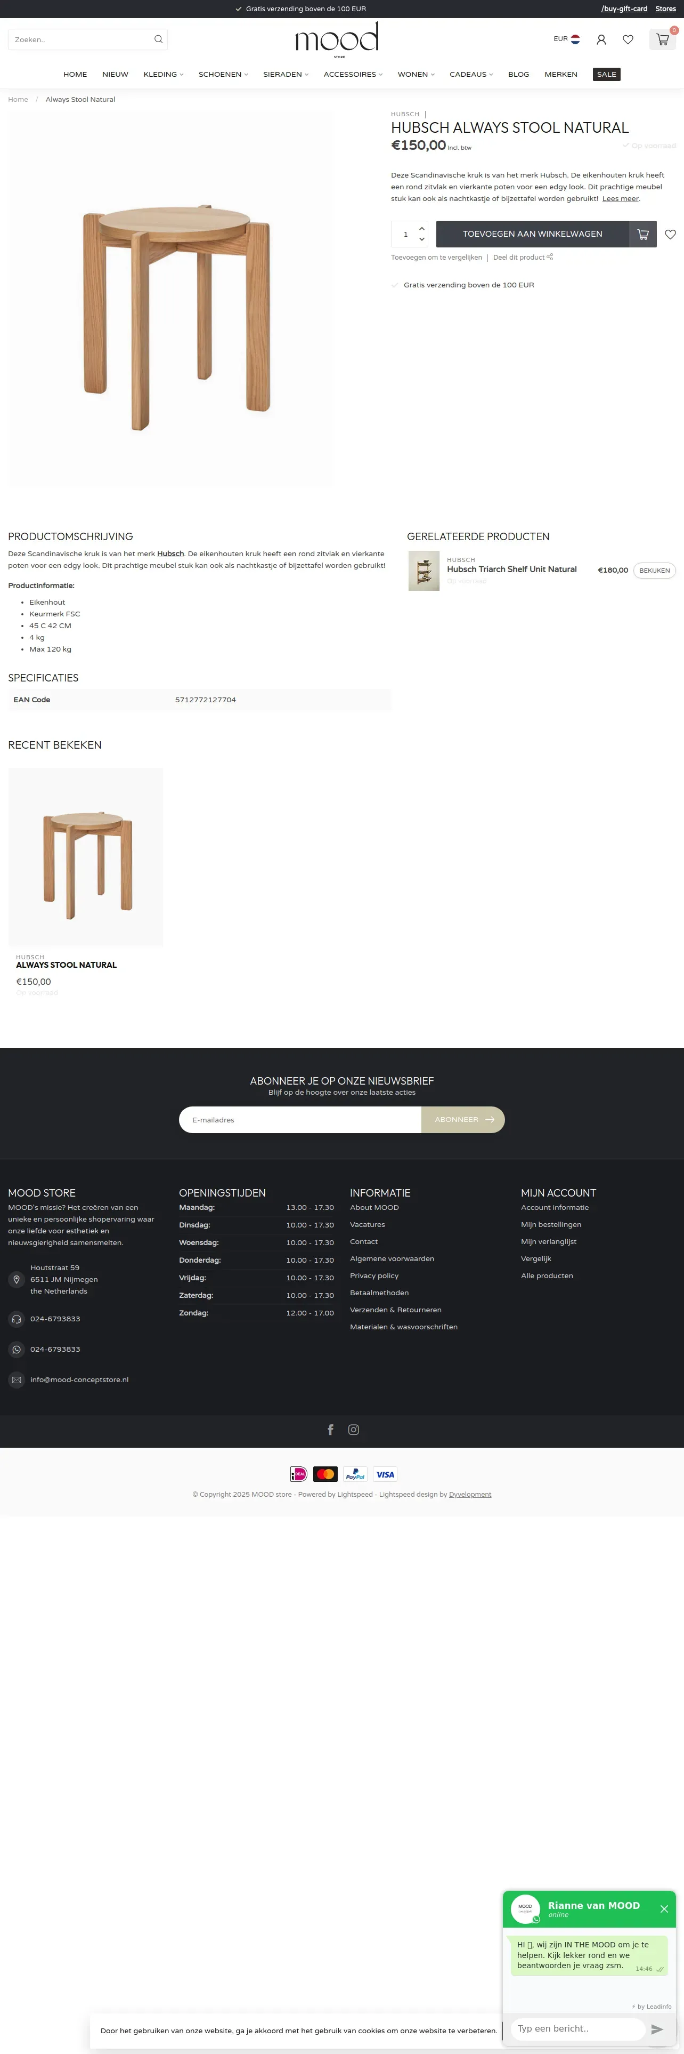Click the PayPal payment icon
This screenshot has height=2054, width=684.
pyautogui.click(x=355, y=1474)
